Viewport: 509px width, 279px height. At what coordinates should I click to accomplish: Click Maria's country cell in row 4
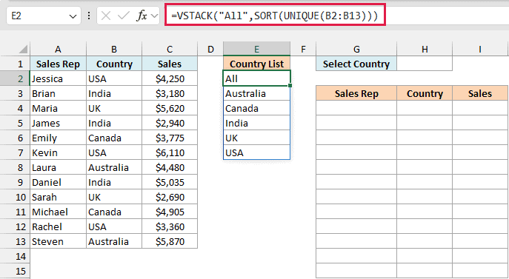click(114, 108)
